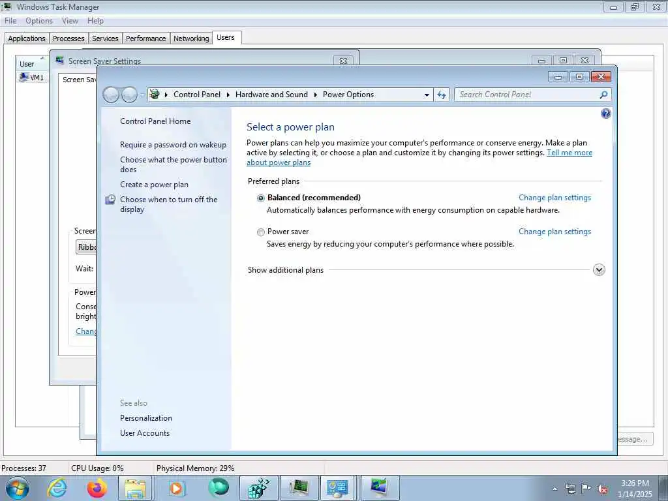Click the Users tab in Task Manager
Image resolution: width=668 pixels, height=501 pixels.
pos(226,37)
